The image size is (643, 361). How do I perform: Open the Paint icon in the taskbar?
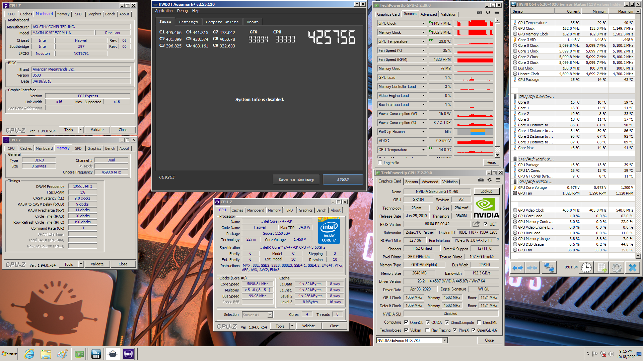click(x=62, y=354)
